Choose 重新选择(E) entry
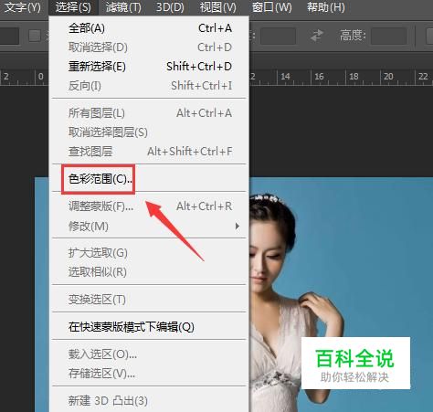 coord(149,67)
